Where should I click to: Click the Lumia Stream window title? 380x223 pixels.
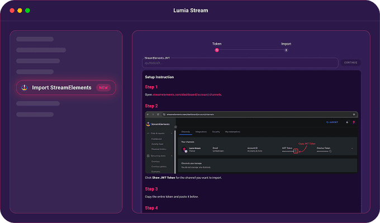click(x=191, y=11)
